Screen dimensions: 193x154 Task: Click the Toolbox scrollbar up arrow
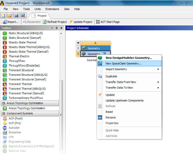[x=61, y=33]
